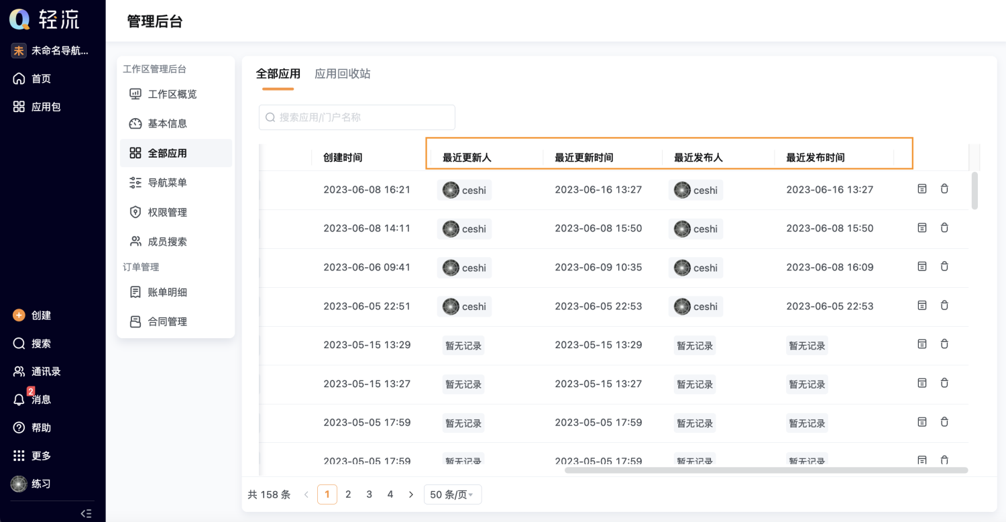This screenshot has width=1006, height=522.
Task: Click publish time 2023-06-08 16:09
Action: [x=830, y=267]
